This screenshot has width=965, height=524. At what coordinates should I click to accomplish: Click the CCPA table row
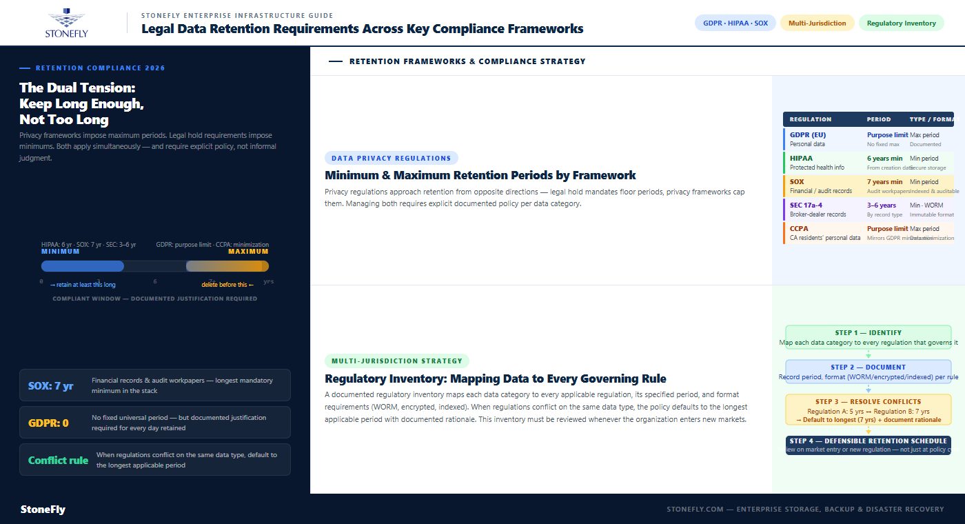coord(868,233)
